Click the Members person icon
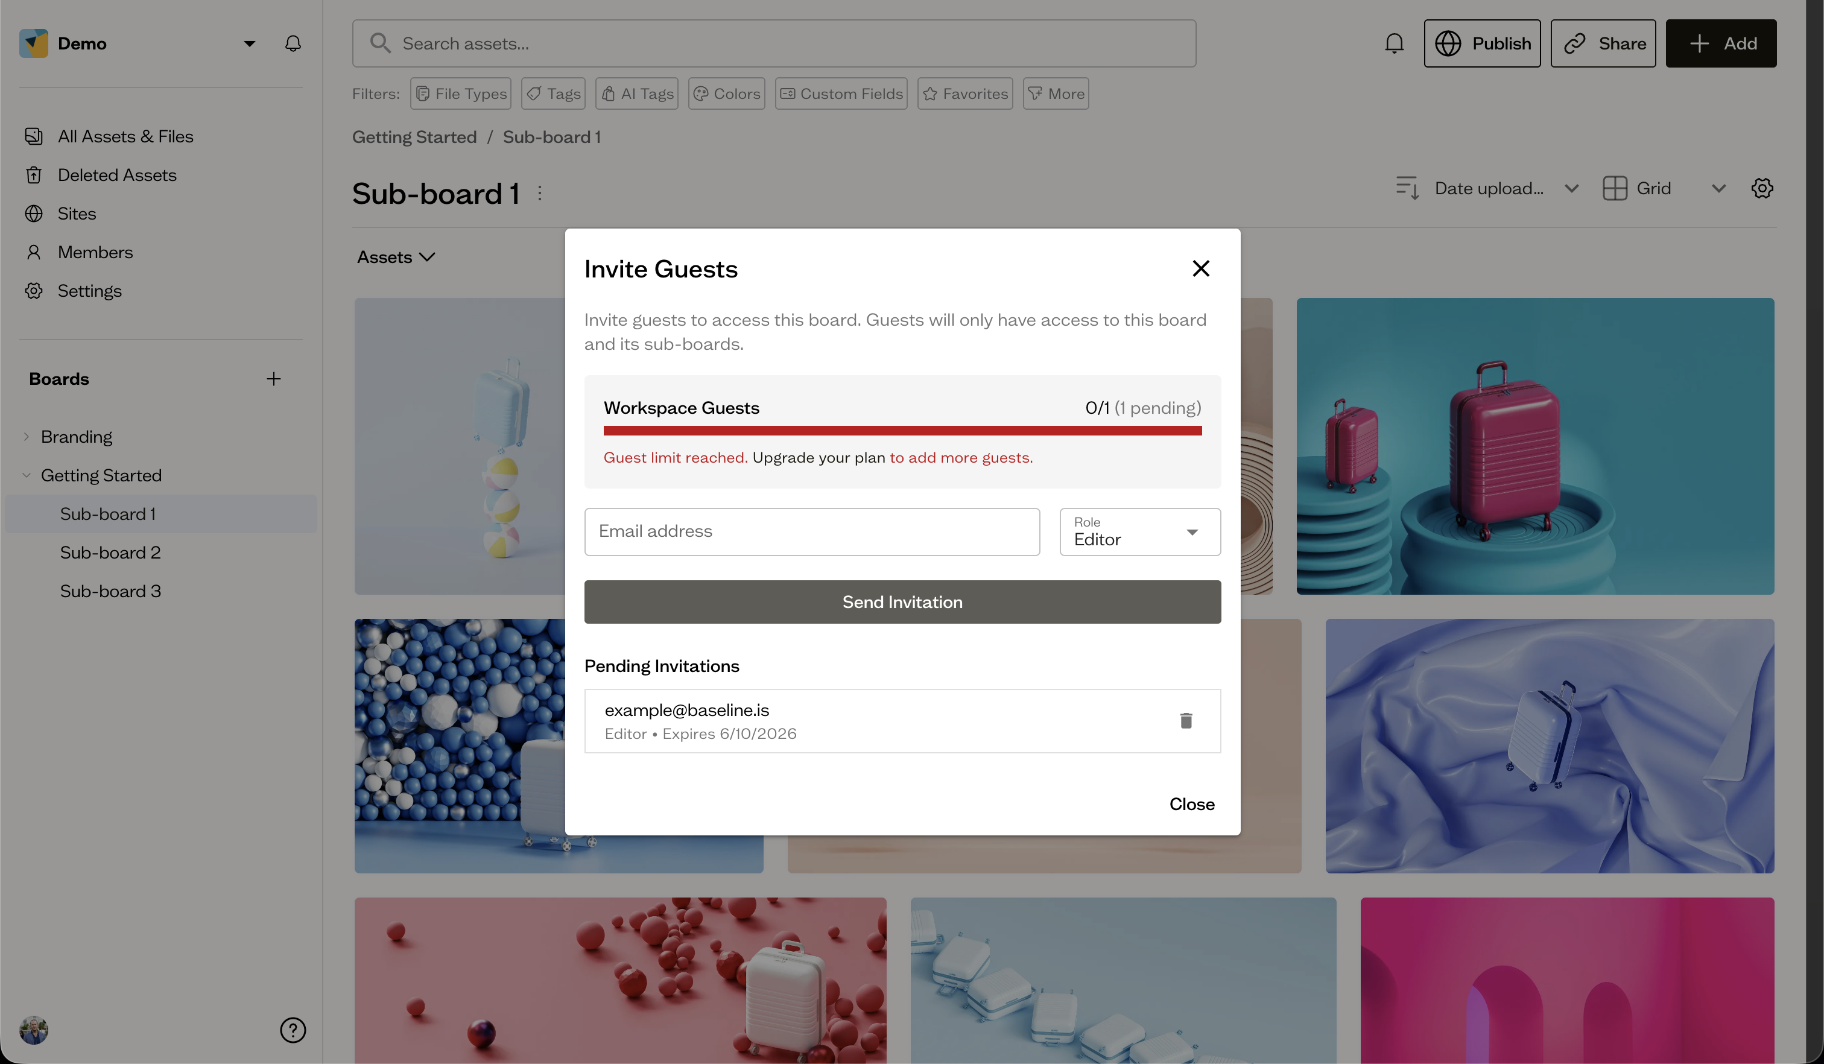Viewport: 1824px width, 1064px height. 33,252
